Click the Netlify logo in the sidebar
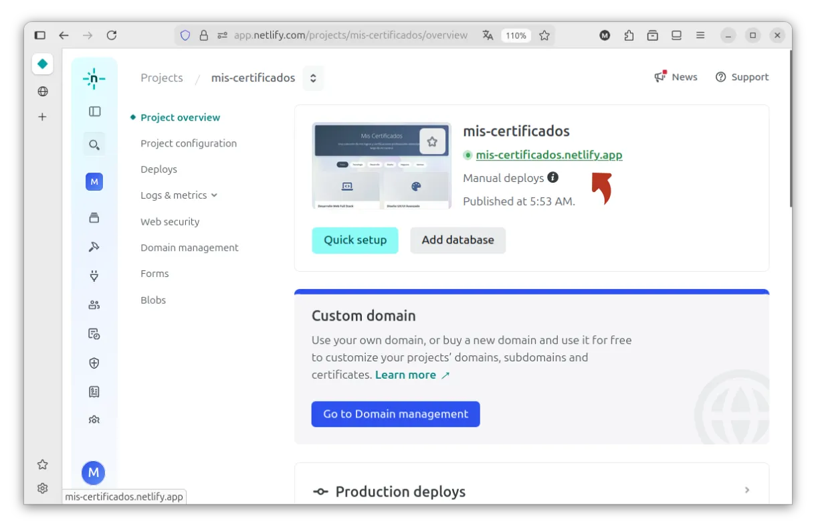Viewport: 816px width, 530px height. pos(94,78)
